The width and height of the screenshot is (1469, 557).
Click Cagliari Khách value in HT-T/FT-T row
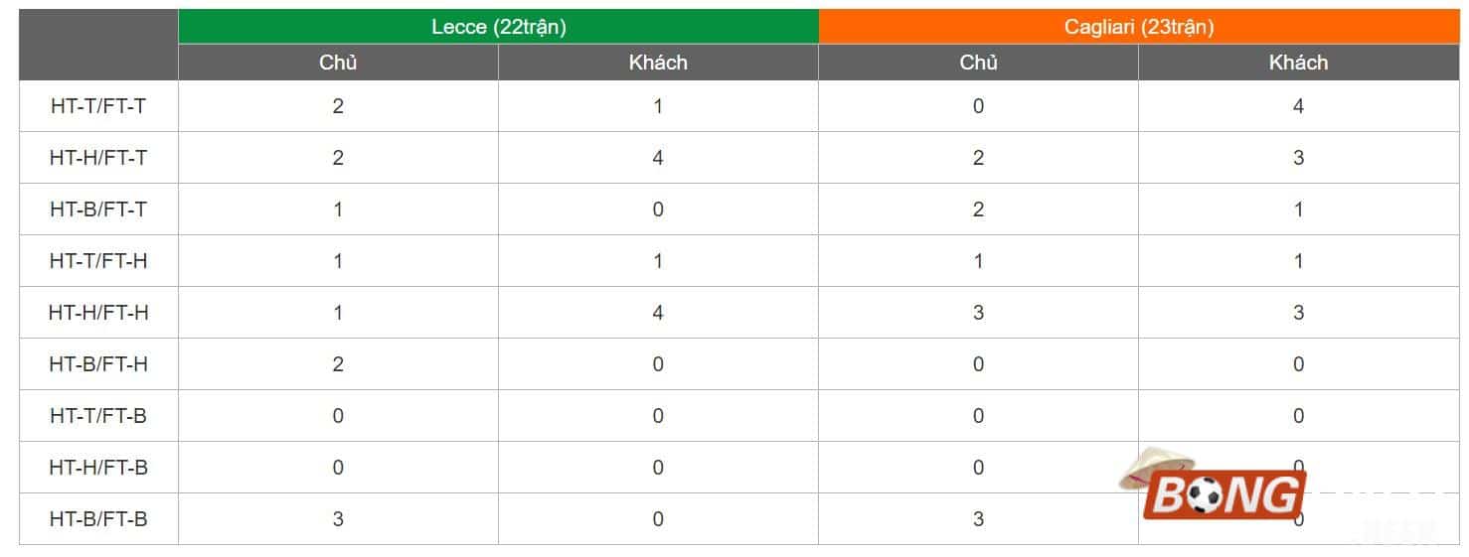click(x=1298, y=106)
